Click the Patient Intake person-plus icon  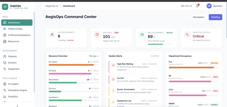[5, 29]
